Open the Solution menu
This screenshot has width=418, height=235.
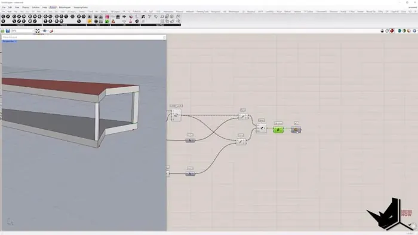coord(35,8)
